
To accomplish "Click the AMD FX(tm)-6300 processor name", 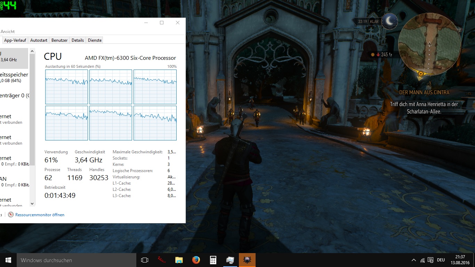I will point(130,58).
